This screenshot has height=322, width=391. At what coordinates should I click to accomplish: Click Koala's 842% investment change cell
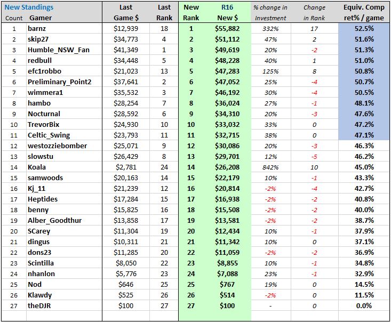pyautogui.click(x=270, y=167)
